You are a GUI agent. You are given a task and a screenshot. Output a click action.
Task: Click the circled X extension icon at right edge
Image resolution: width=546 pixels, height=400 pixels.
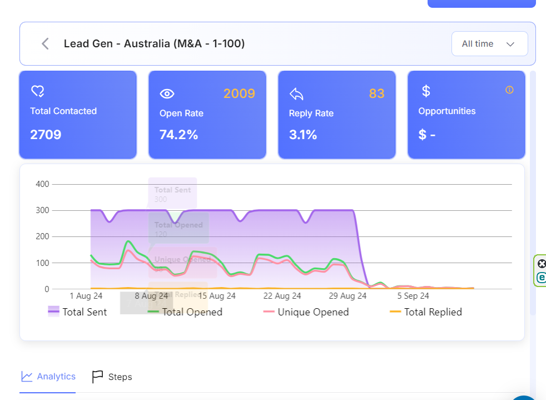[542, 264]
